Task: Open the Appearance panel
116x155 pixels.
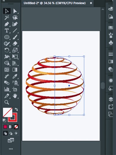Action: pos(111,80)
